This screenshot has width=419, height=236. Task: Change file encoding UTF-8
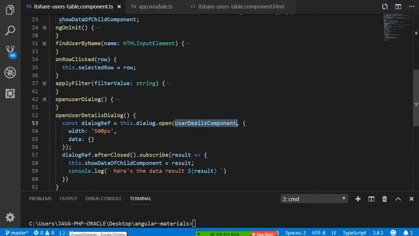click(319, 233)
